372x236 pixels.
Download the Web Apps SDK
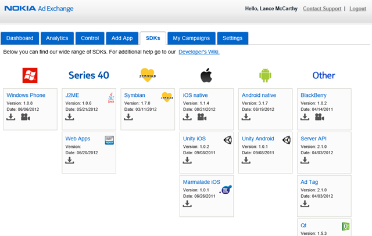click(x=70, y=161)
